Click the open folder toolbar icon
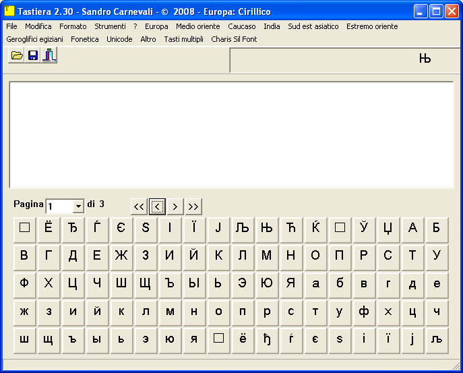Image resolution: width=463 pixels, height=373 pixels. click(x=17, y=55)
